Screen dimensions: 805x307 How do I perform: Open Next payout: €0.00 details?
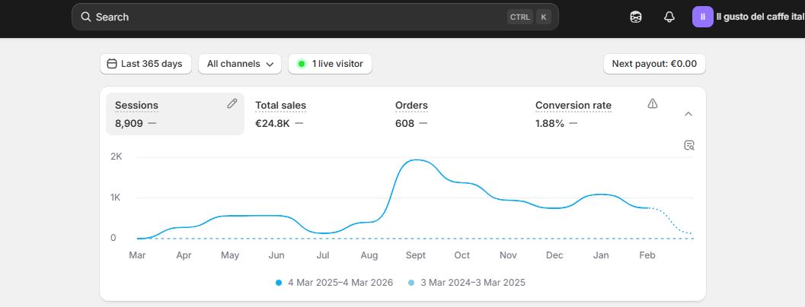[654, 64]
